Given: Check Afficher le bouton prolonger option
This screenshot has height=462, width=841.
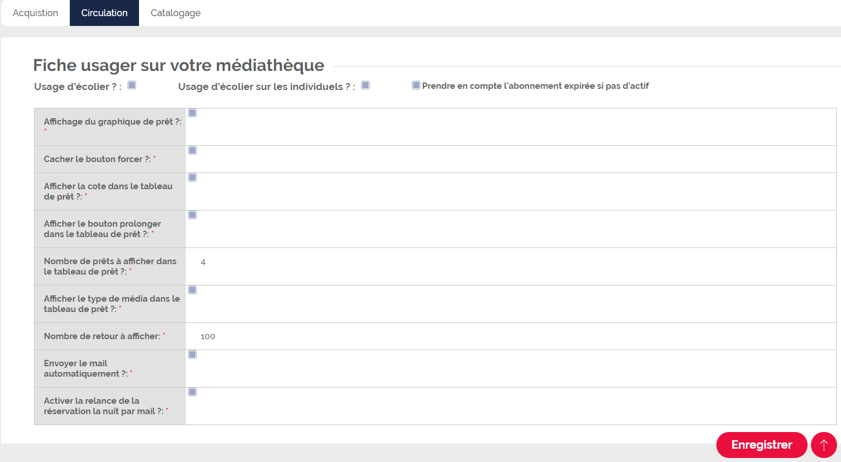Looking at the screenshot, I should point(193,215).
